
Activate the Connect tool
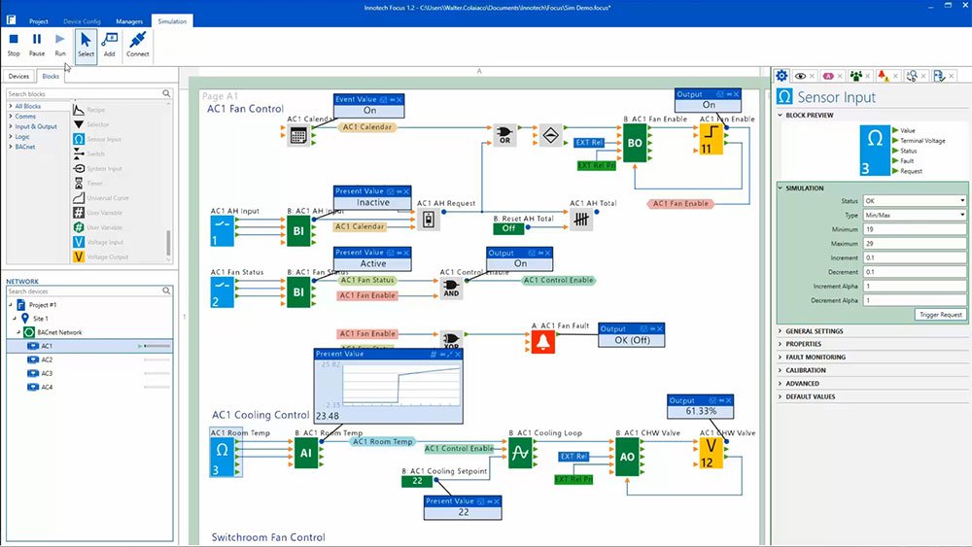[138, 45]
